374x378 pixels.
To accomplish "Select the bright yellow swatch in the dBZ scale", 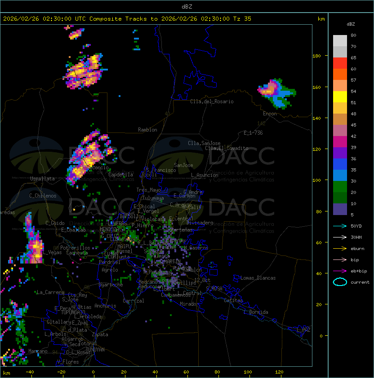I will (x=340, y=97).
